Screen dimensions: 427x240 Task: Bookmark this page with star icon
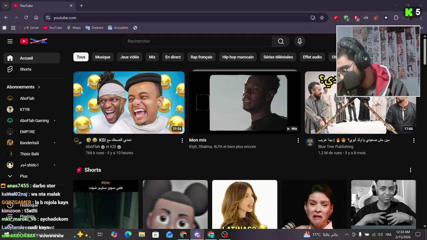(x=322, y=18)
